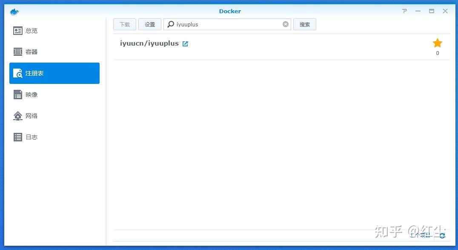Viewport: 458px width, 250px height.
Task: Click the star rating on iyuucn/iyuuplus
Action: click(x=437, y=43)
